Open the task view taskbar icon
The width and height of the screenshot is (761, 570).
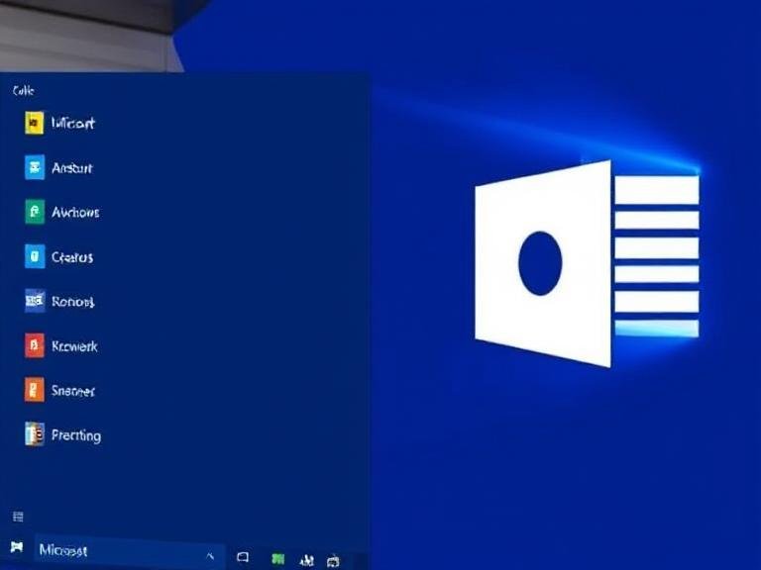(x=243, y=557)
